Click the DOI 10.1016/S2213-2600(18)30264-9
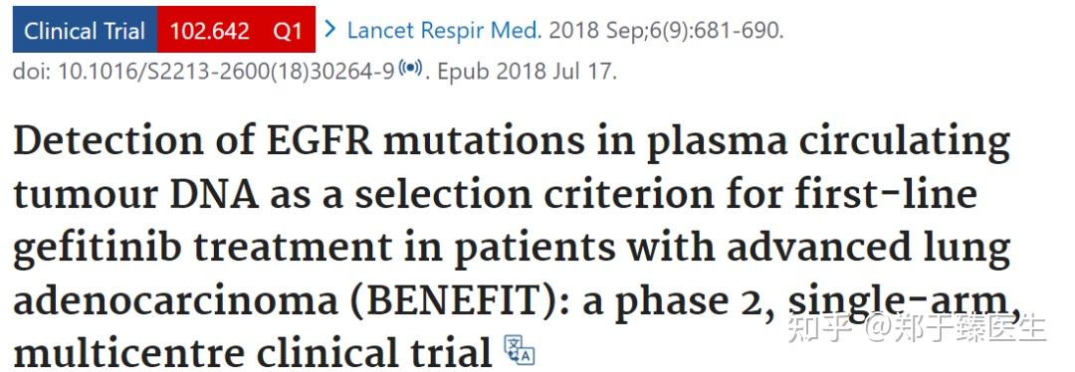The width and height of the screenshot is (1075, 372). pos(226,72)
